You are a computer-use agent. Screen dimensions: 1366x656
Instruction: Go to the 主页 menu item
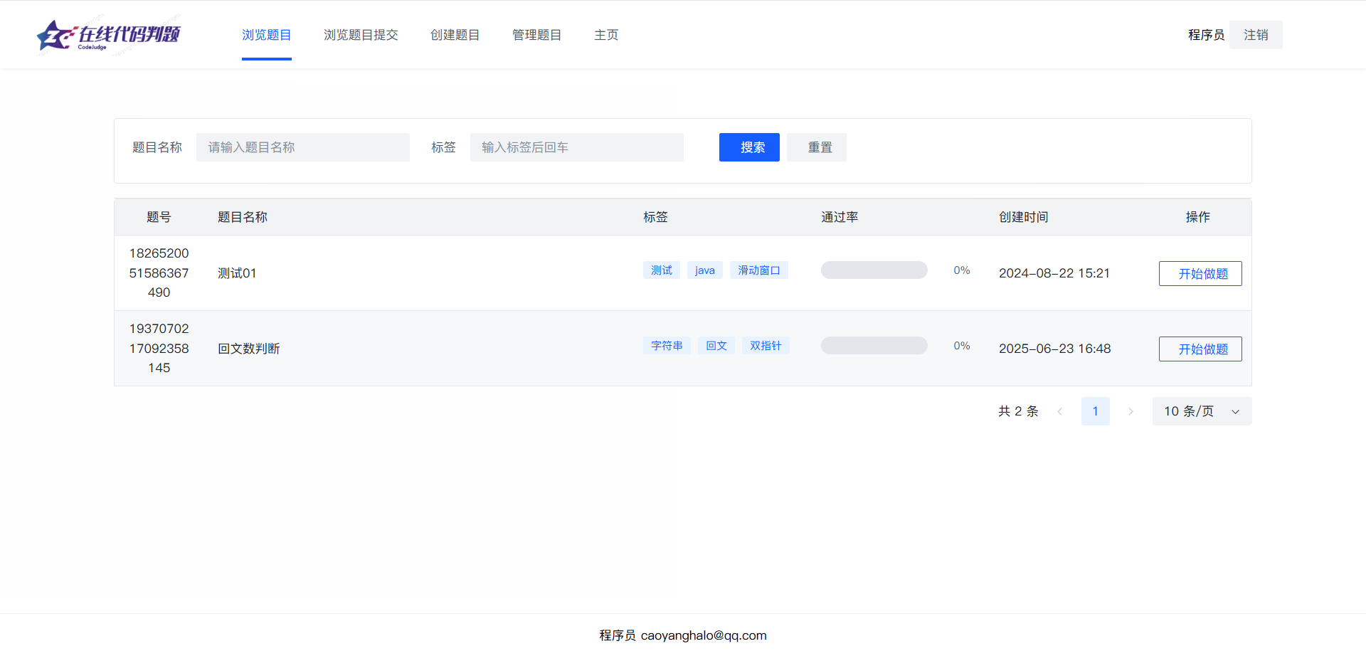606,35
